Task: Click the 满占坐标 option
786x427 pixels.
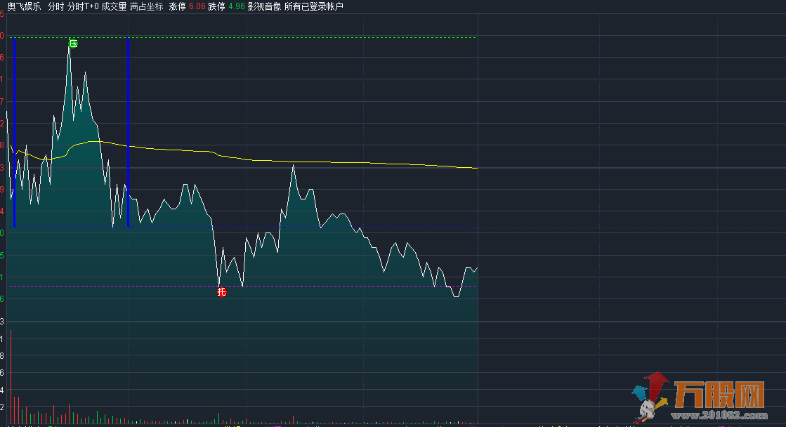Action: point(146,6)
